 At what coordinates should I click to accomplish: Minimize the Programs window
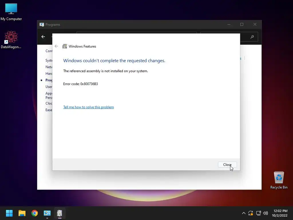229,25
